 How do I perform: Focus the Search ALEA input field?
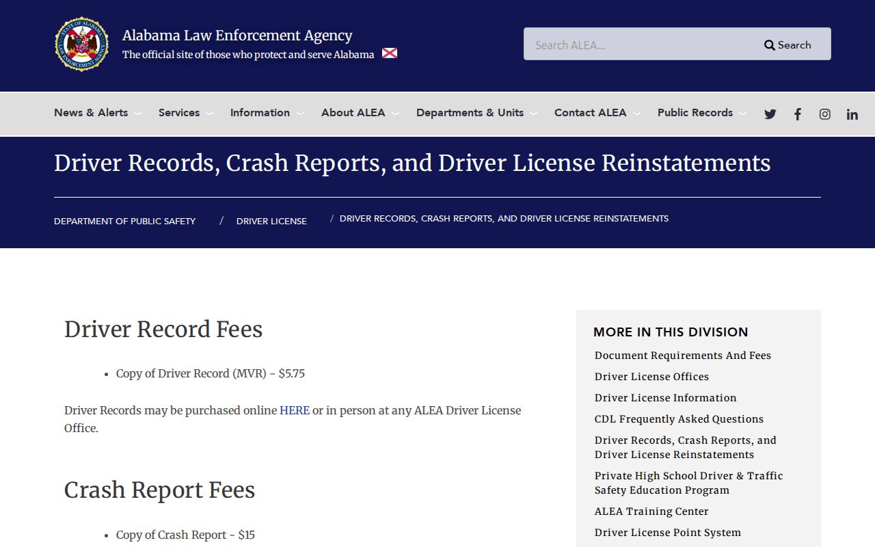point(639,45)
